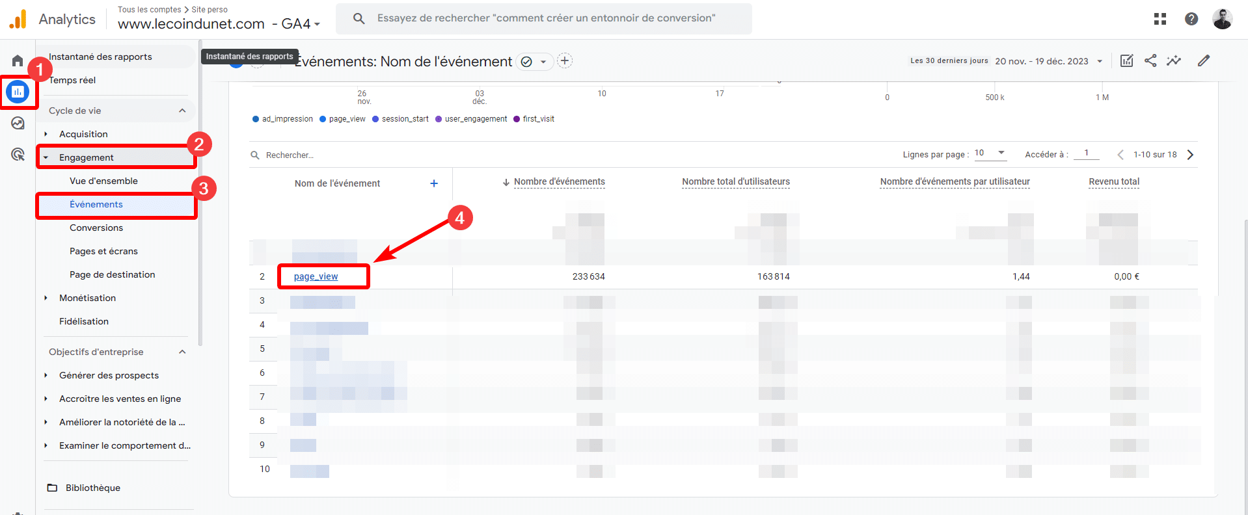Open the Conversions report
The height and width of the screenshot is (515, 1248).
[x=96, y=228]
